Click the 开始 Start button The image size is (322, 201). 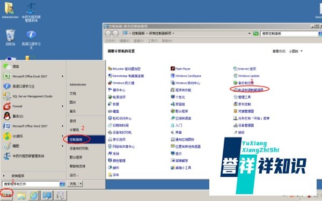6,195
